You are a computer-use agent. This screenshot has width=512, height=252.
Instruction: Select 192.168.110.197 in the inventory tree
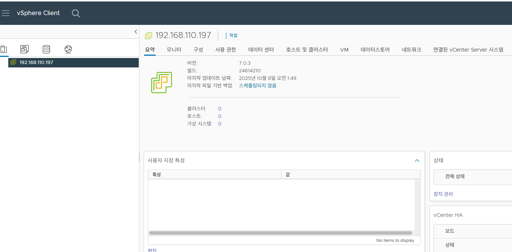point(74,63)
